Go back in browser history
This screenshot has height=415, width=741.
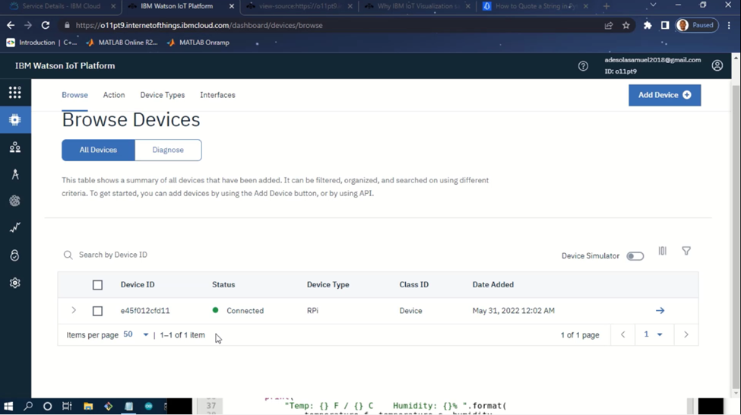11,26
